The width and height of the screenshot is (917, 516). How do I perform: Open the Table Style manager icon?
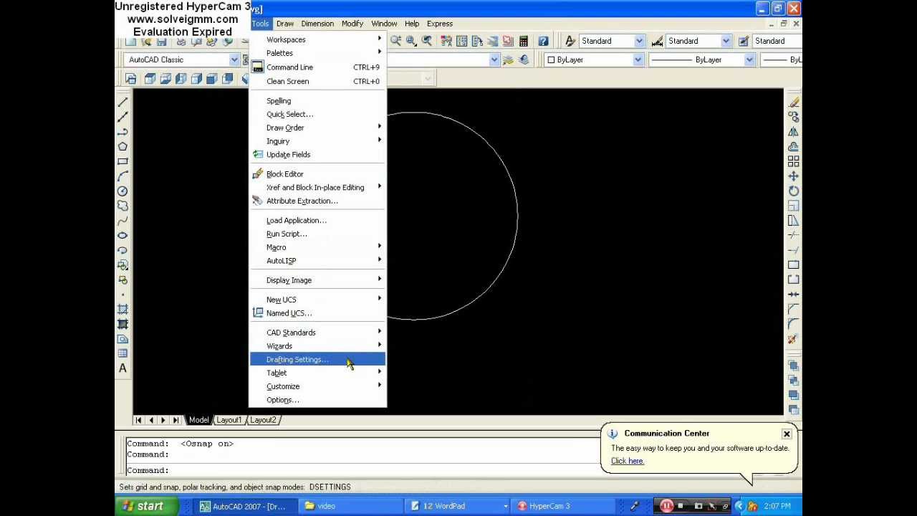[x=744, y=41]
